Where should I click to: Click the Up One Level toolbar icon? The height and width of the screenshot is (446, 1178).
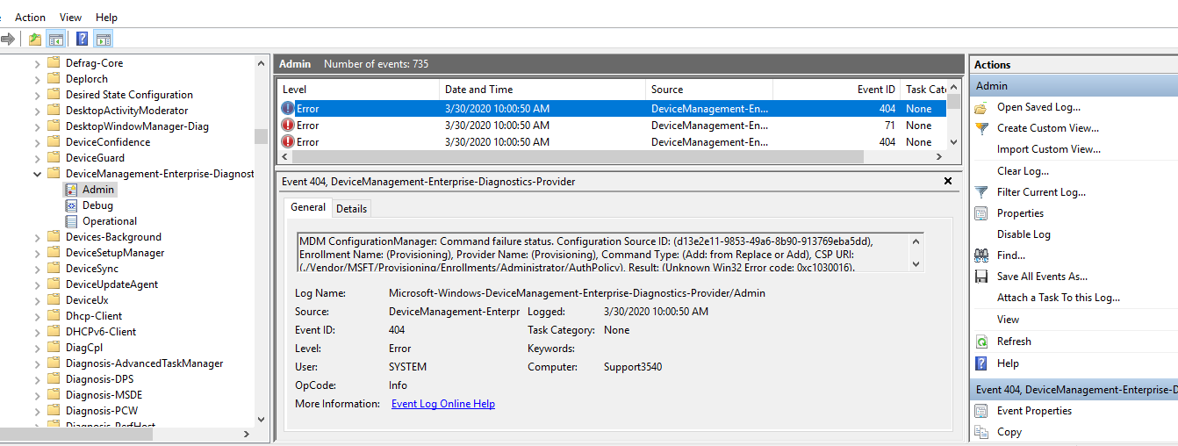(x=34, y=39)
